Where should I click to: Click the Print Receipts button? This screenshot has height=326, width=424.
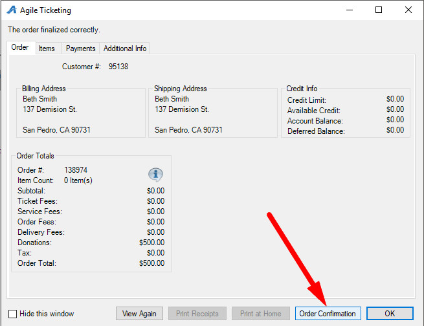coord(197,314)
